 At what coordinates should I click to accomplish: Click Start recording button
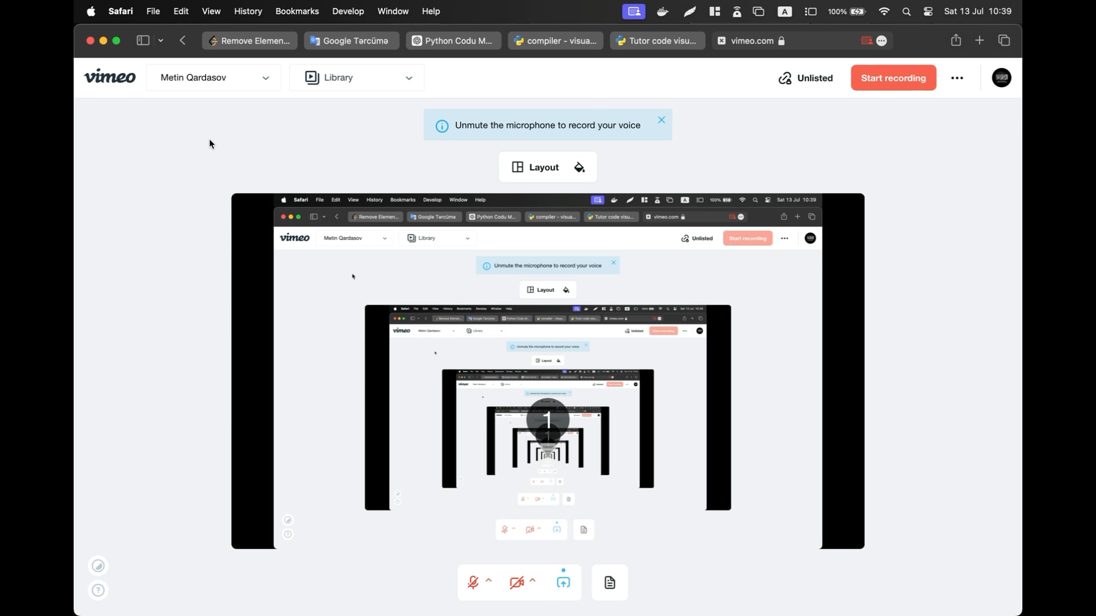tap(893, 78)
